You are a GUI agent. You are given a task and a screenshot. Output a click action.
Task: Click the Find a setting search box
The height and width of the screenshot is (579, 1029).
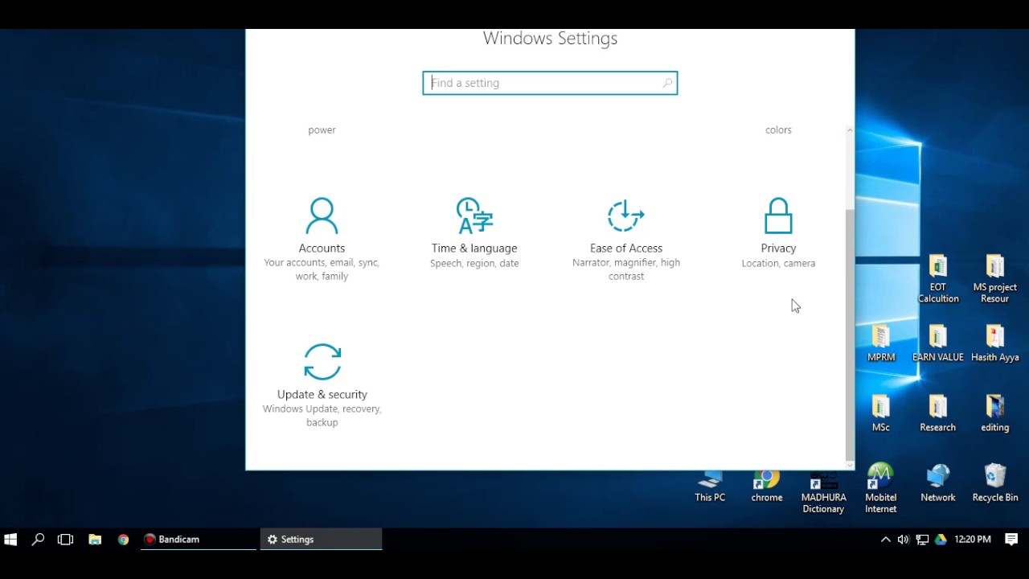550,83
